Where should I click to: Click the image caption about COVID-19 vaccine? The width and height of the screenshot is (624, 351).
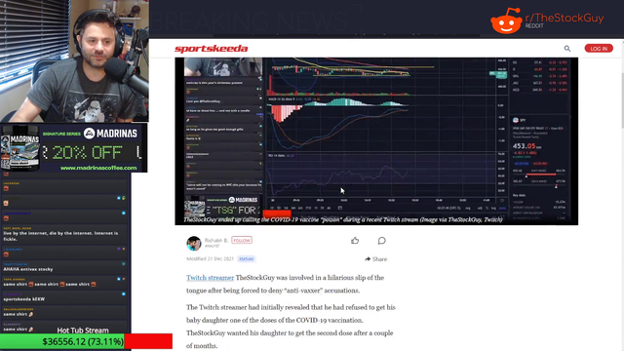pos(343,219)
